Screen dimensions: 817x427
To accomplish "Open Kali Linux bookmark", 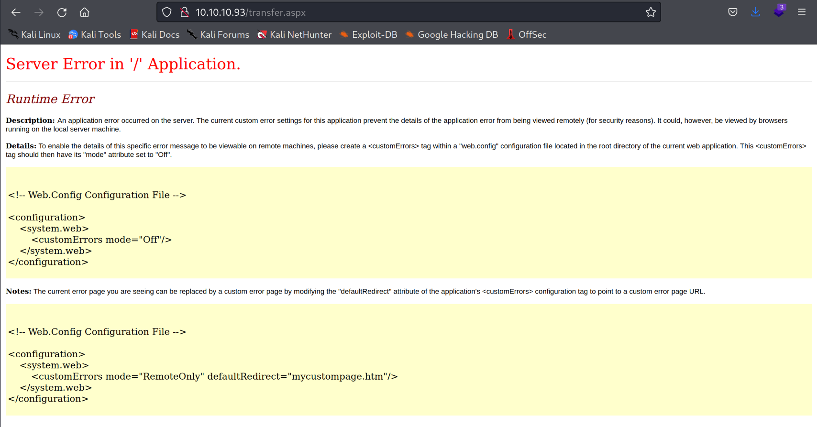I will (x=34, y=34).
